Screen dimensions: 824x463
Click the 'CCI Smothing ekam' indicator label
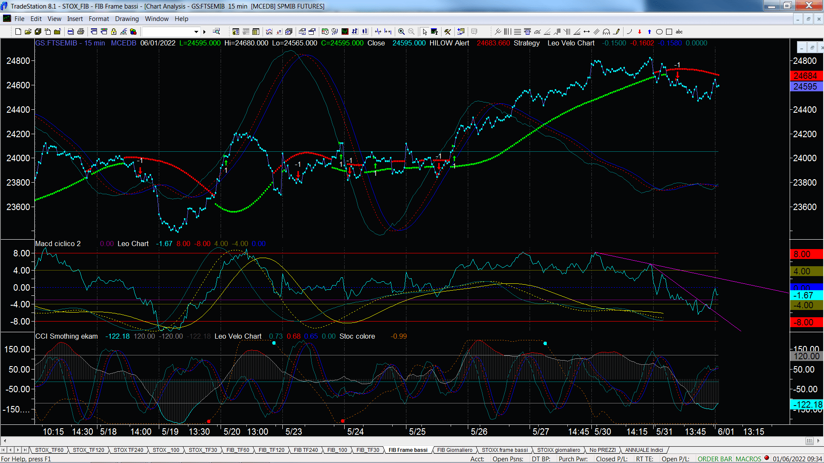[67, 337]
